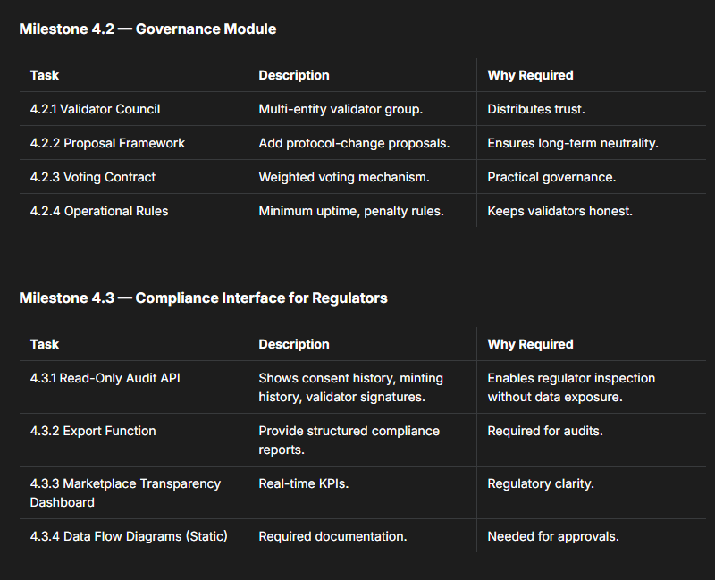Click the 4.3.4 Data Flow Diagrams cell
The width and height of the screenshot is (715, 580).
129,536
